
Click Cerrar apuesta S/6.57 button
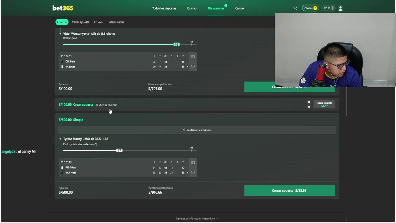click(x=324, y=104)
